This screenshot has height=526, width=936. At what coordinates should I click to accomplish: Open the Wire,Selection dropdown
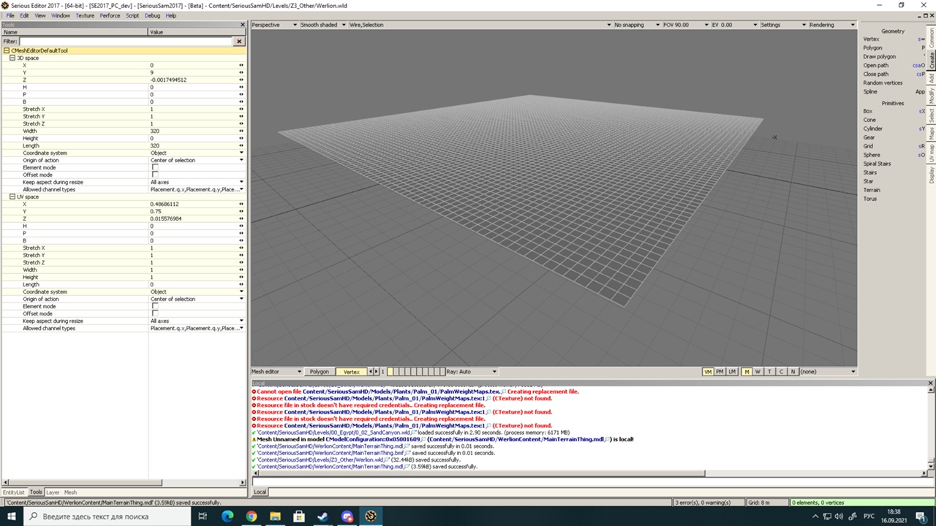click(479, 25)
